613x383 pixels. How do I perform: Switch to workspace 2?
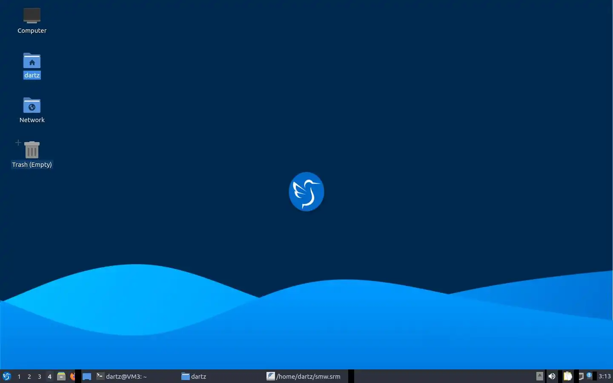[29, 376]
